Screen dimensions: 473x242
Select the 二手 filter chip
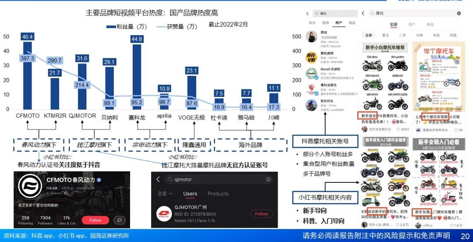[x=402, y=36]
